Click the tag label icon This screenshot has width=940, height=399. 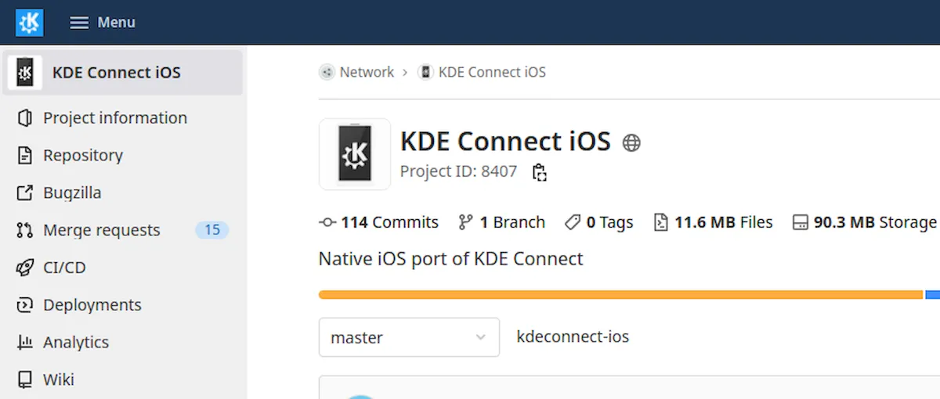tap(573, 222)
